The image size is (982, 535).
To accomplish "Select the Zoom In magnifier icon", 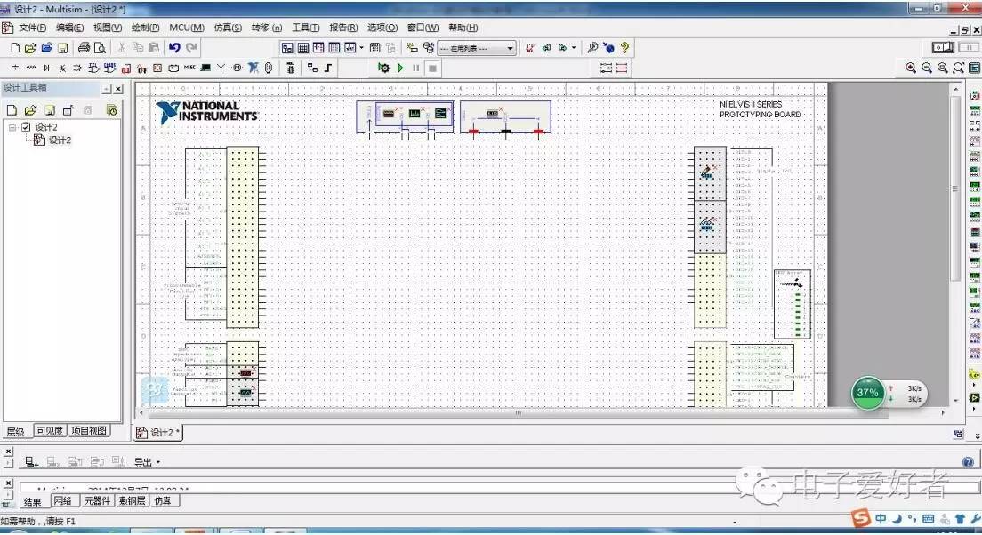I will click(912, 68).
